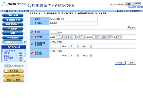This screenshot has height=107, width=143.
Task: Open the 統計 menu
Action: click(13, 33)
